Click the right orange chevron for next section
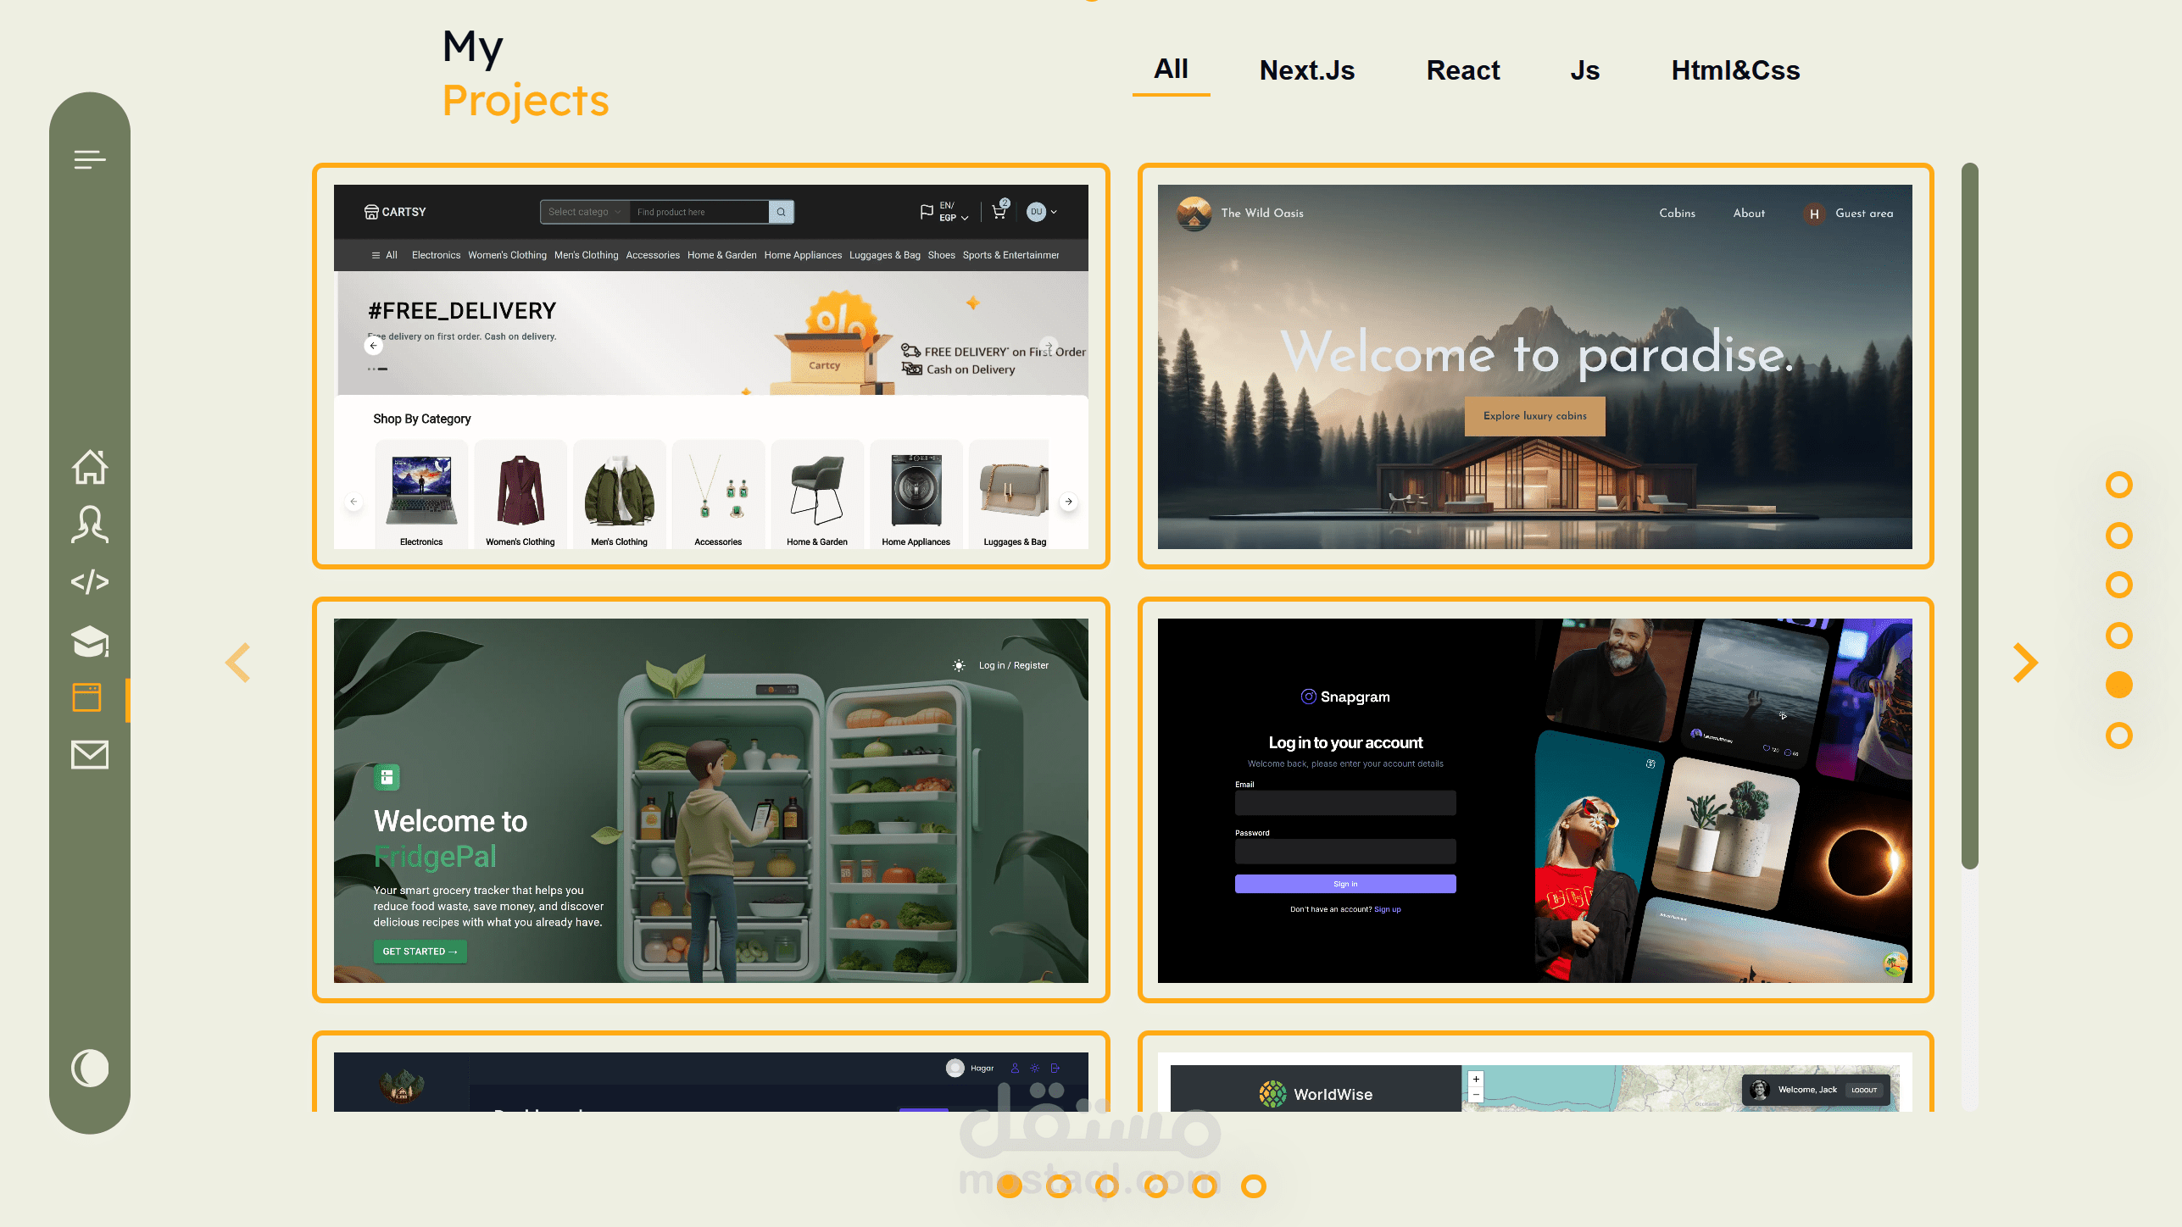The height and width of the screenshot is (1227, 2182). (x=2025, y=662)
